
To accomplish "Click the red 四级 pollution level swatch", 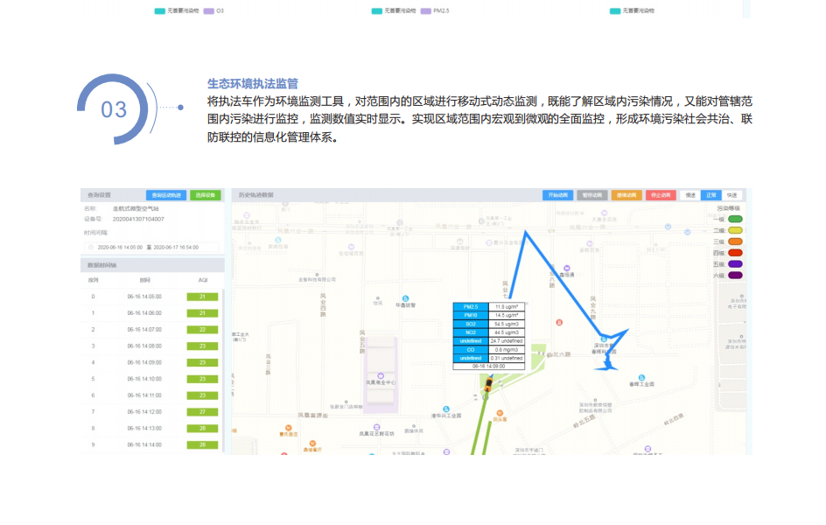I will (735, 253).
